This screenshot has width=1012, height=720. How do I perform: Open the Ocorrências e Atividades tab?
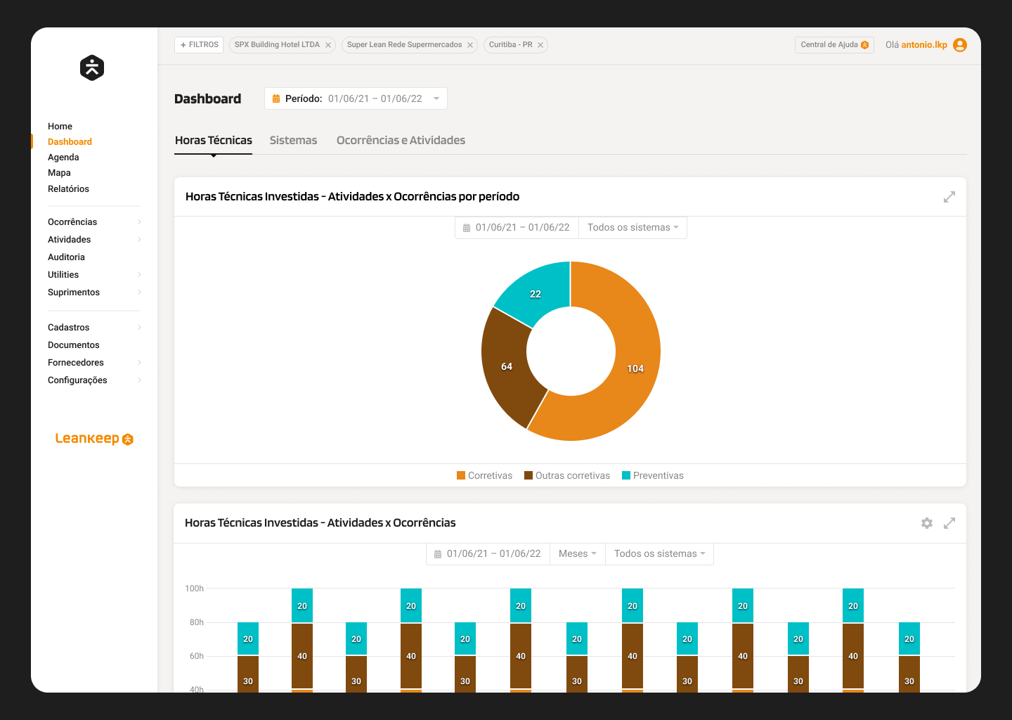tap(401, 140)
